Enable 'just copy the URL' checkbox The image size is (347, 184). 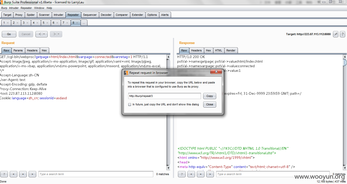click(130, 104)
